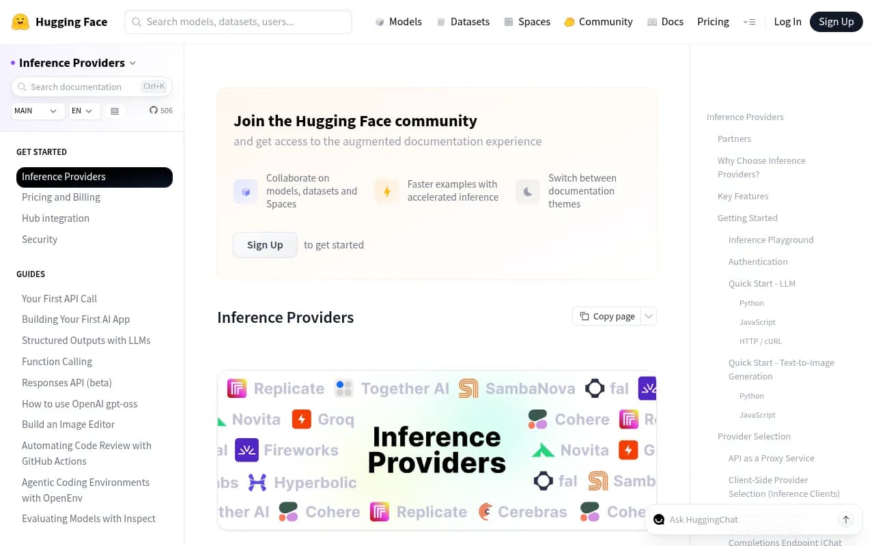Open the Pricing menu item

tap(713, 21)
